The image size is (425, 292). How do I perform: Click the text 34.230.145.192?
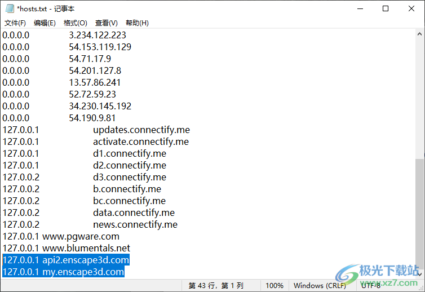pos(100,107)
